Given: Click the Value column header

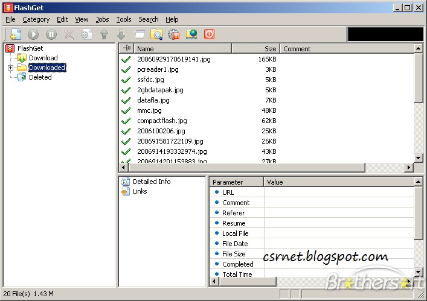Looking at the screenshot, I should (x=339, y=182).
